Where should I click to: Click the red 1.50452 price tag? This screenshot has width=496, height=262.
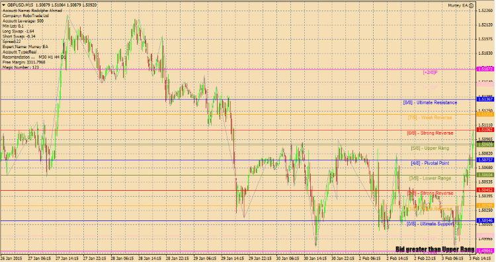coord(485,190)
